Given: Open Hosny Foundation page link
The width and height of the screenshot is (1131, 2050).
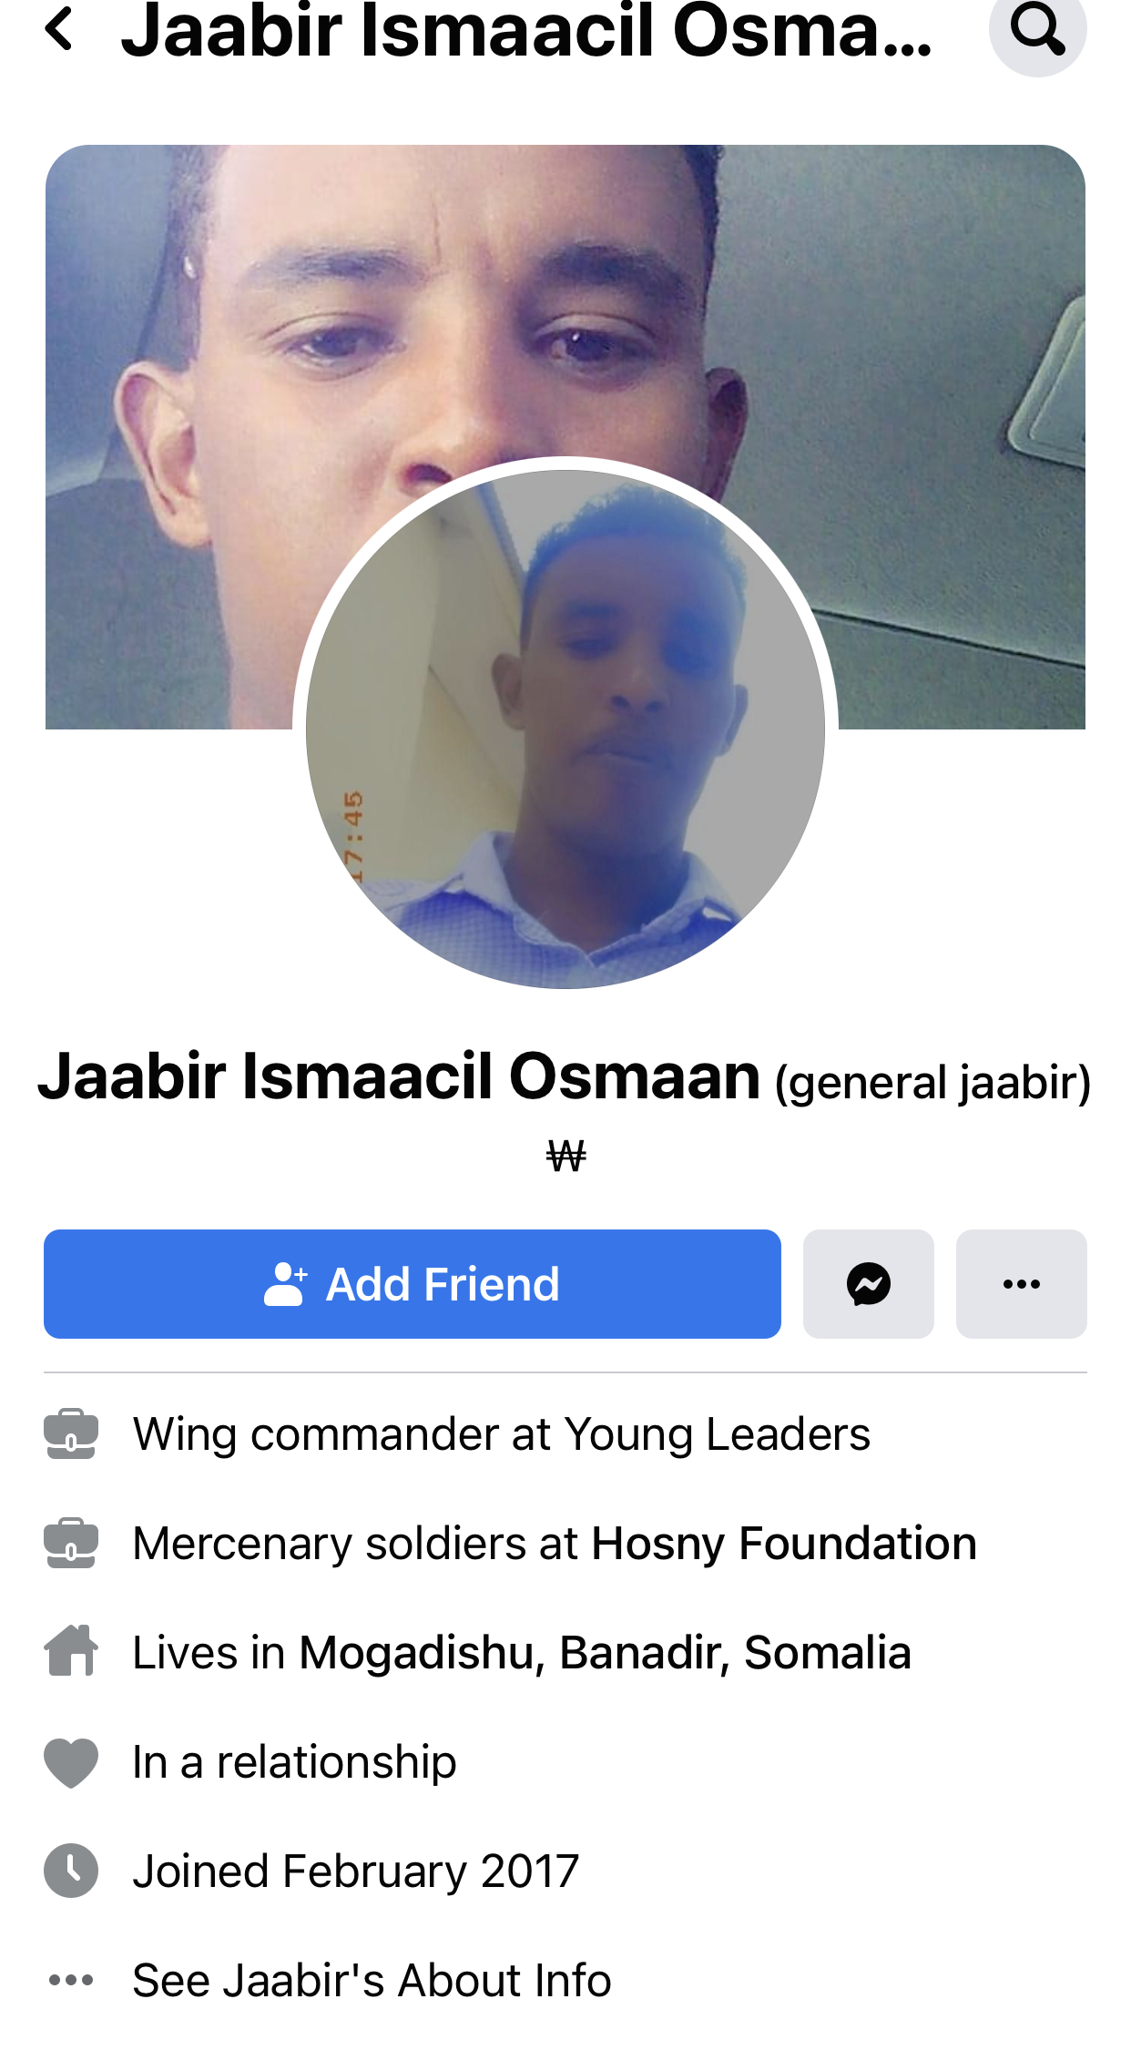Looking at the screenshot, I should click(784, 1544).
